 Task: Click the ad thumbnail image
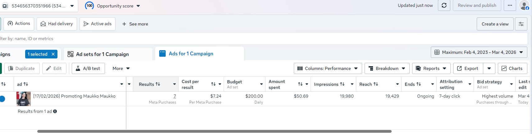(x=24, y=99)
